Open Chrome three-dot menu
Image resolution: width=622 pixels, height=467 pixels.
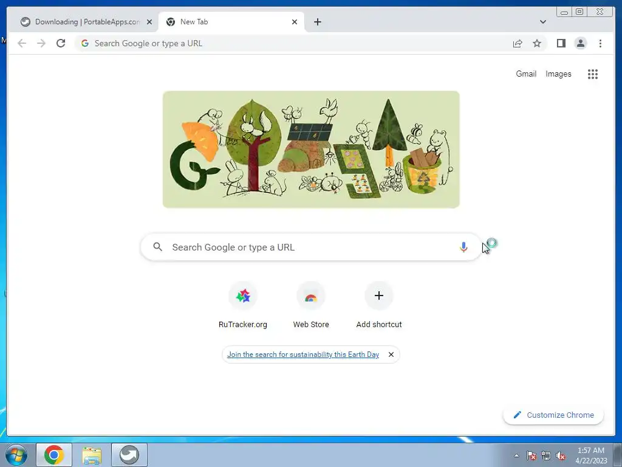[600, 43]
